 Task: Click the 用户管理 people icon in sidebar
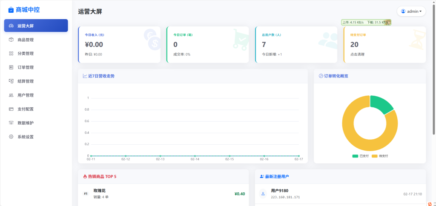[x=11, y=95]
